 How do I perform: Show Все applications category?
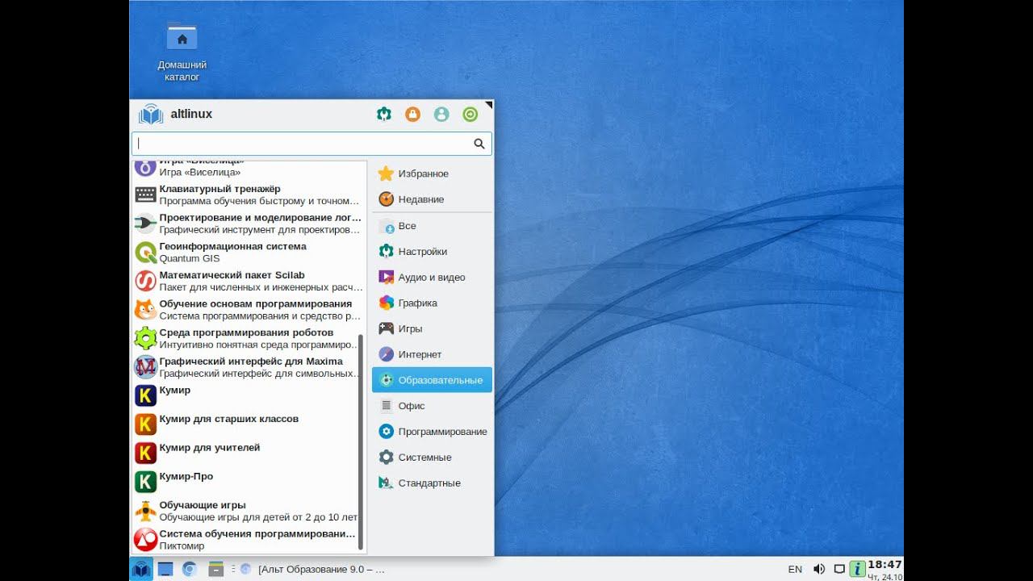(432, 226)
